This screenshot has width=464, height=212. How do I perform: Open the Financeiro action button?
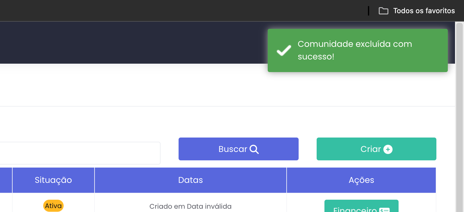[355, 208]
